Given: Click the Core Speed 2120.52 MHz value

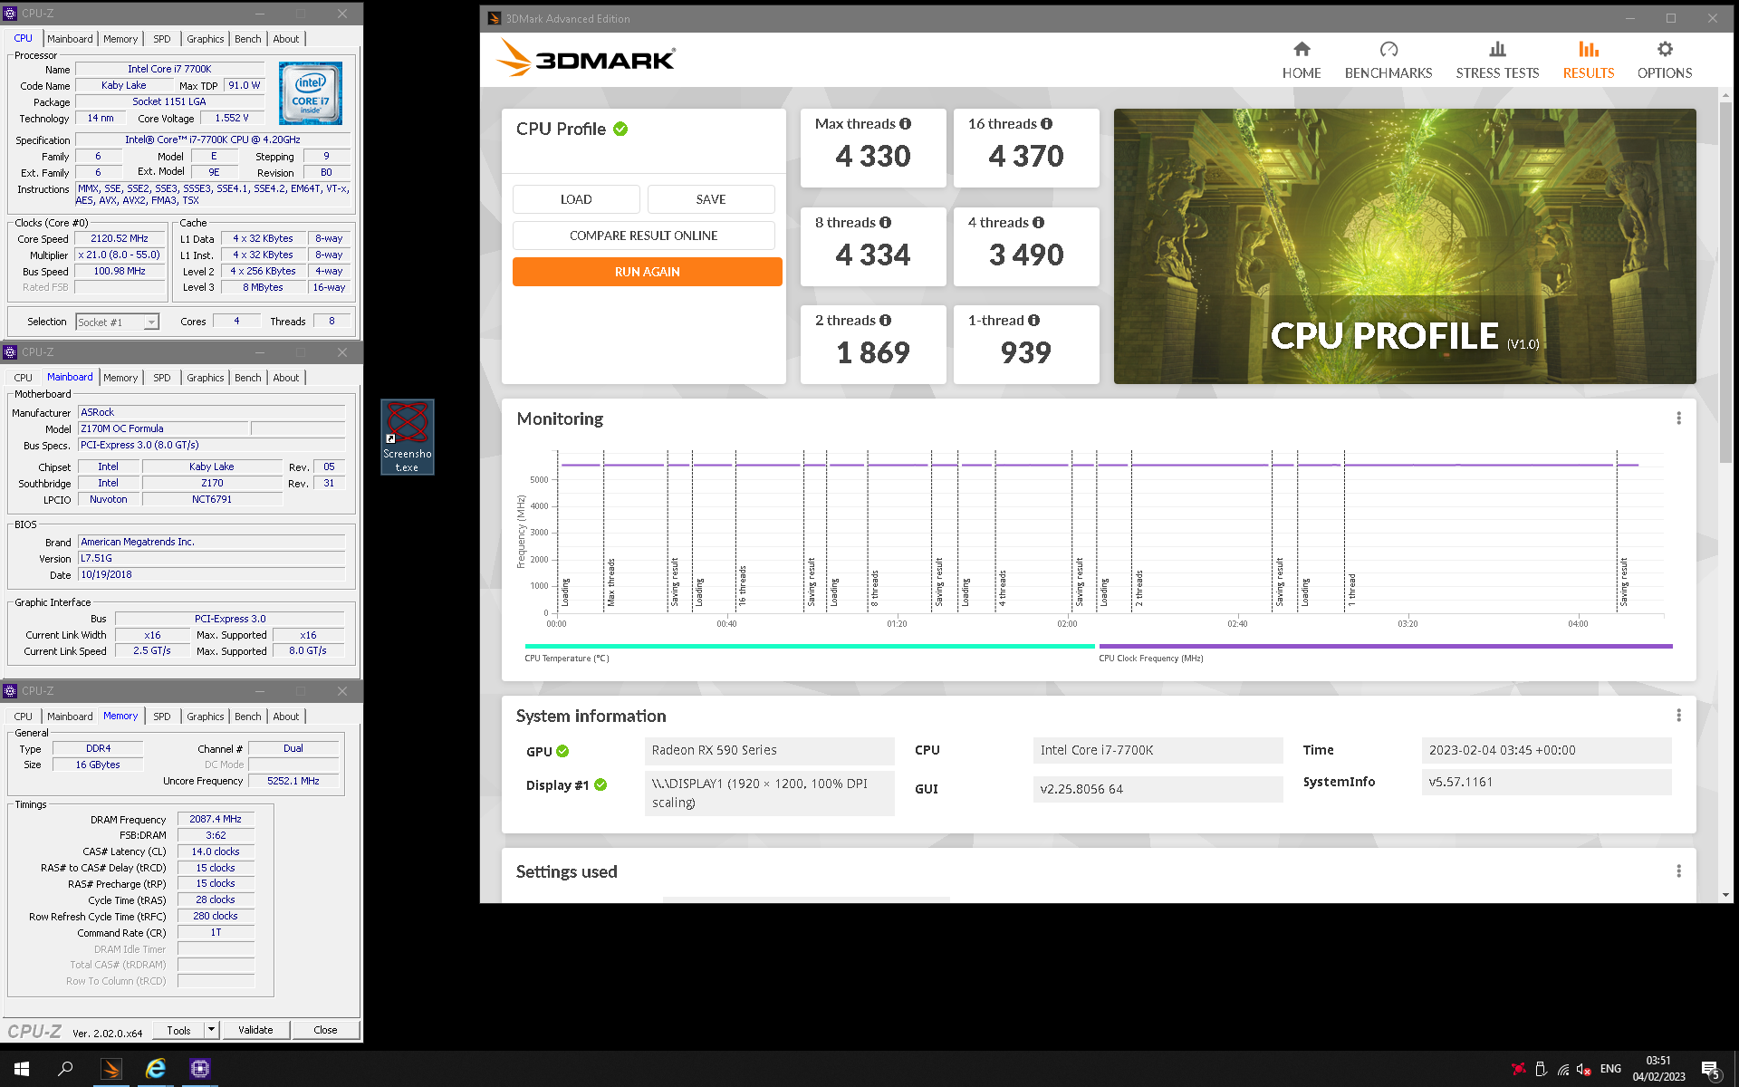Looking at the screenshot, I should [x=120, y=239].
